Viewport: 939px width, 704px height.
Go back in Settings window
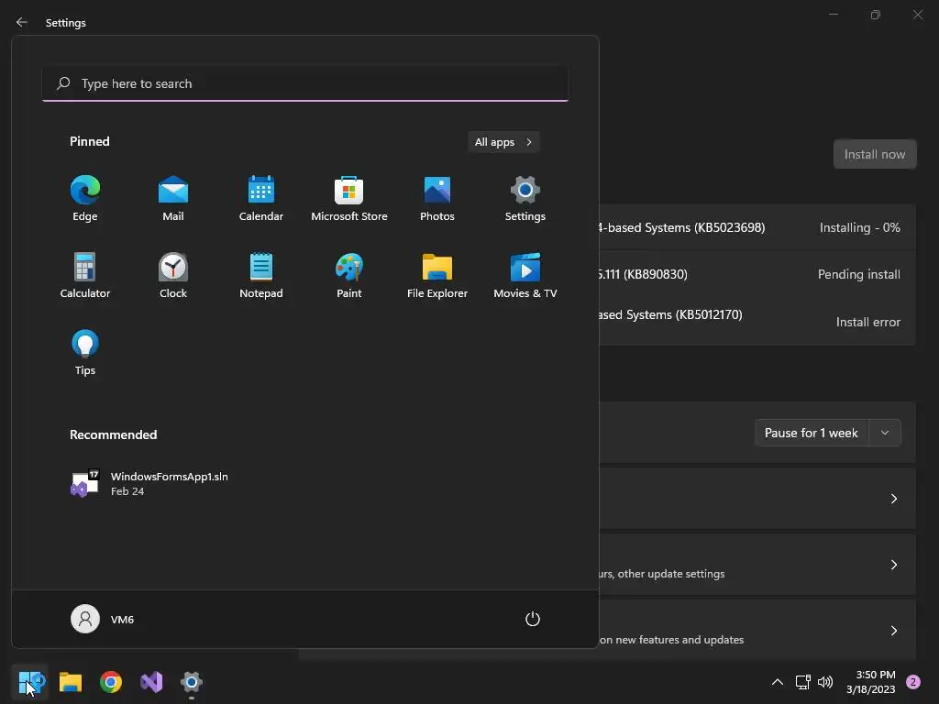22,22
